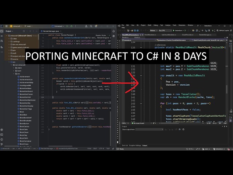This screenshot has width=233, height=175.
Task: Switch to RenderManager.cs tab
Action: point(205,35)
